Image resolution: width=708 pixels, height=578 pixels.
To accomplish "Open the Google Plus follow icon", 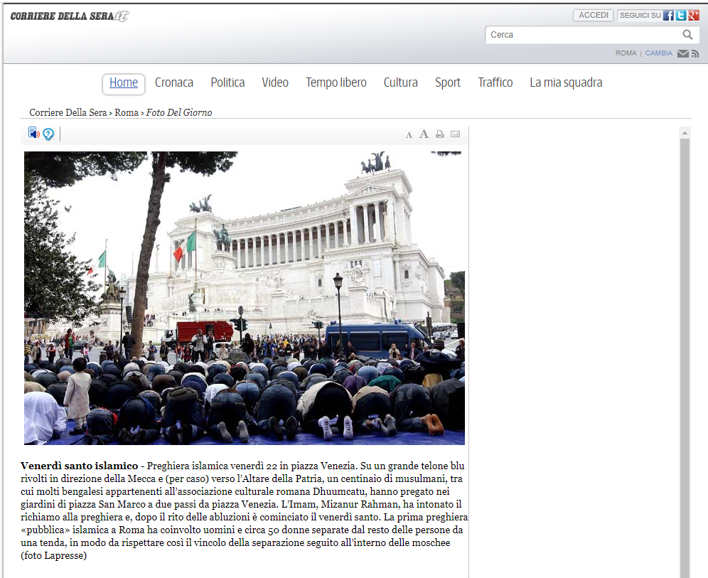I will [x=693, y=16].
